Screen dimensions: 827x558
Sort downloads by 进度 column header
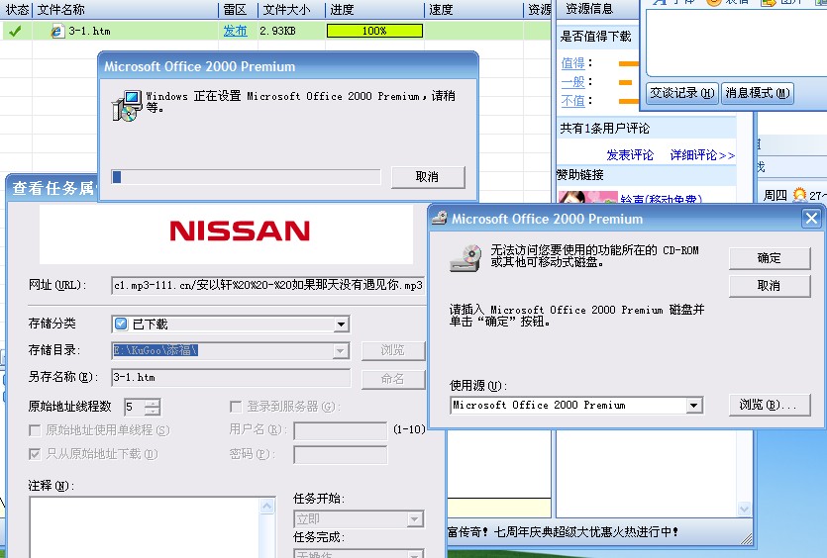tap(374, 10)
